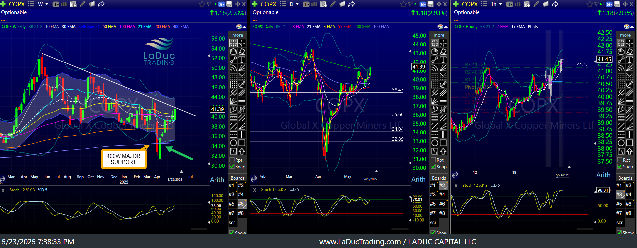Screen dimensions: 637x248
Task: Toggle the Snap checkbox in the weekly panel
Action: (232, 167)
